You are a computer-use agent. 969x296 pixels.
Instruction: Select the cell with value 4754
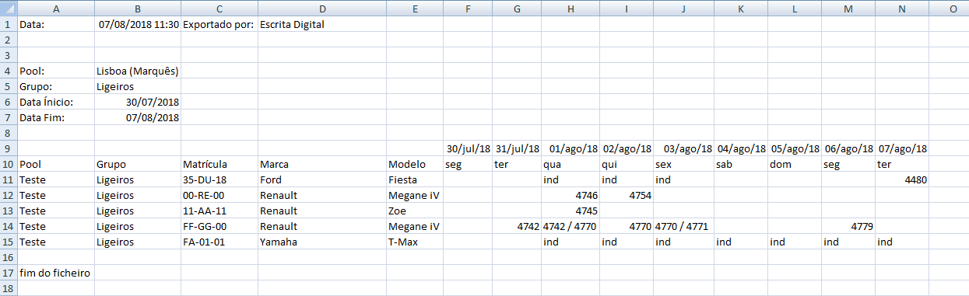click(627, 195)
